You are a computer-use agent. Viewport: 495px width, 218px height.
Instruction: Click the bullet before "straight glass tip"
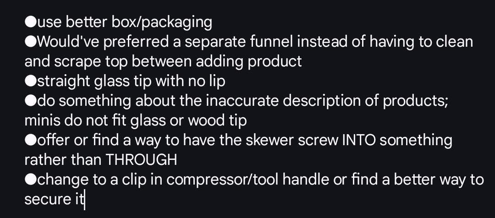coord(31,81)
